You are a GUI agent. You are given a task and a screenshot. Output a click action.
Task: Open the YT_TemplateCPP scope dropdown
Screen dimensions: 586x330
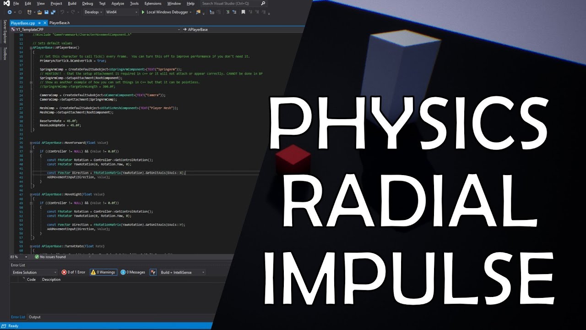(96, 29)
